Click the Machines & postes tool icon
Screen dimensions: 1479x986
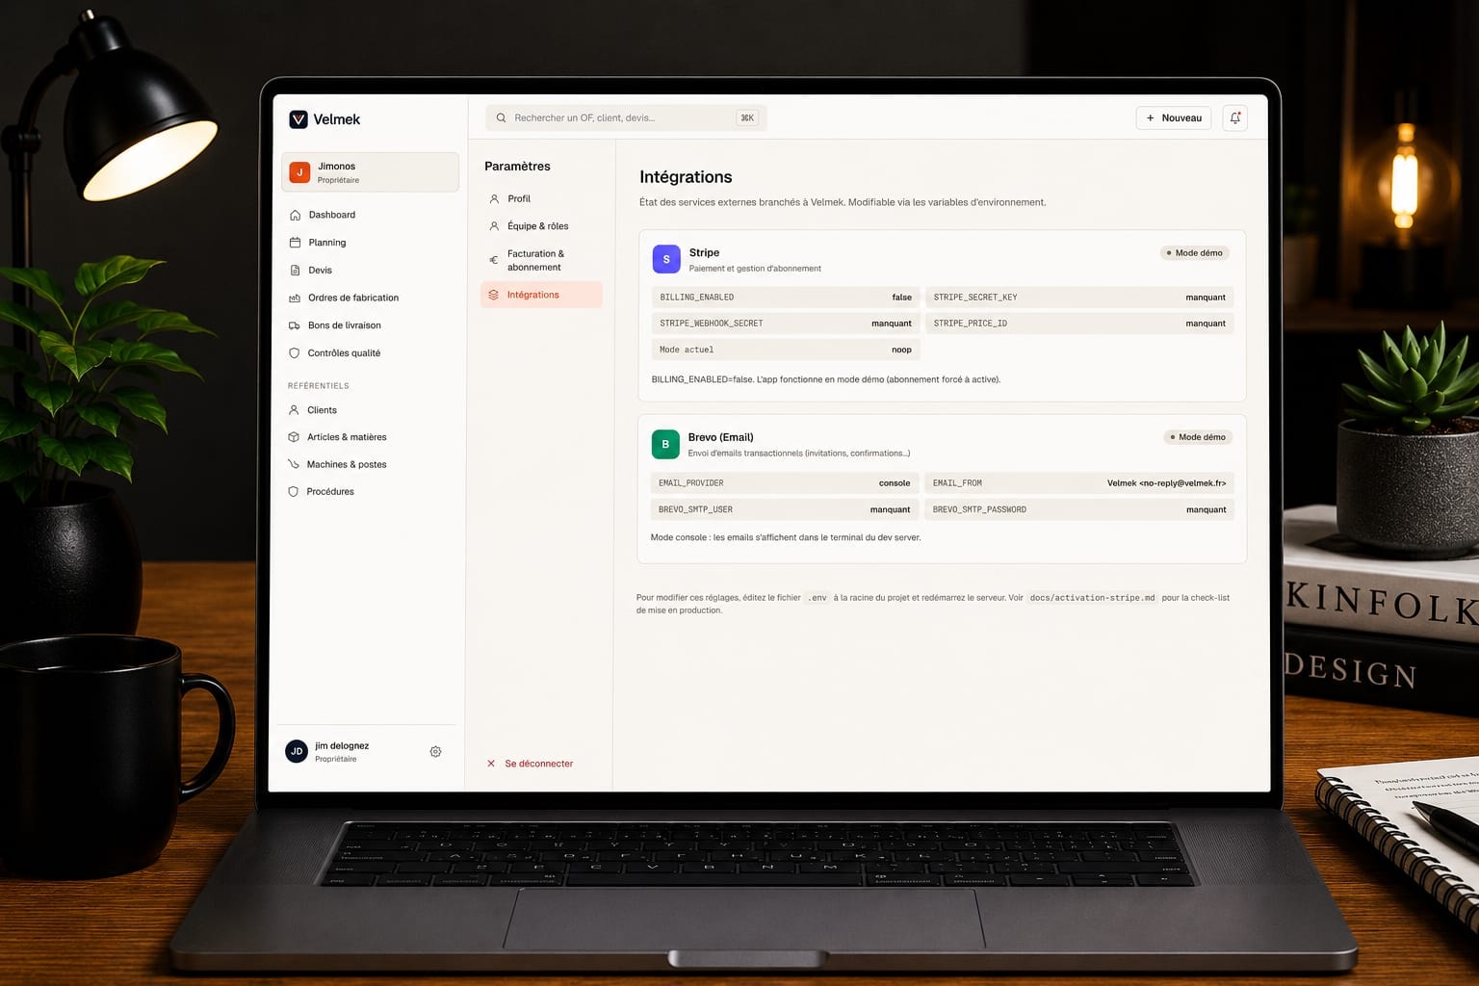[x=294, y=464]
